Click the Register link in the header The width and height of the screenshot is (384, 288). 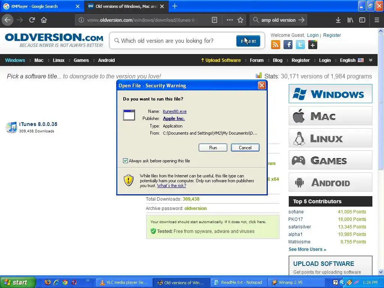click(332, 35)
